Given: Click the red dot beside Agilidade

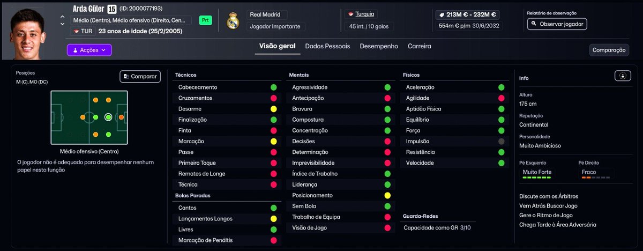Looking at the screenshot, I should pyautogui.click(x=502, y=98).
